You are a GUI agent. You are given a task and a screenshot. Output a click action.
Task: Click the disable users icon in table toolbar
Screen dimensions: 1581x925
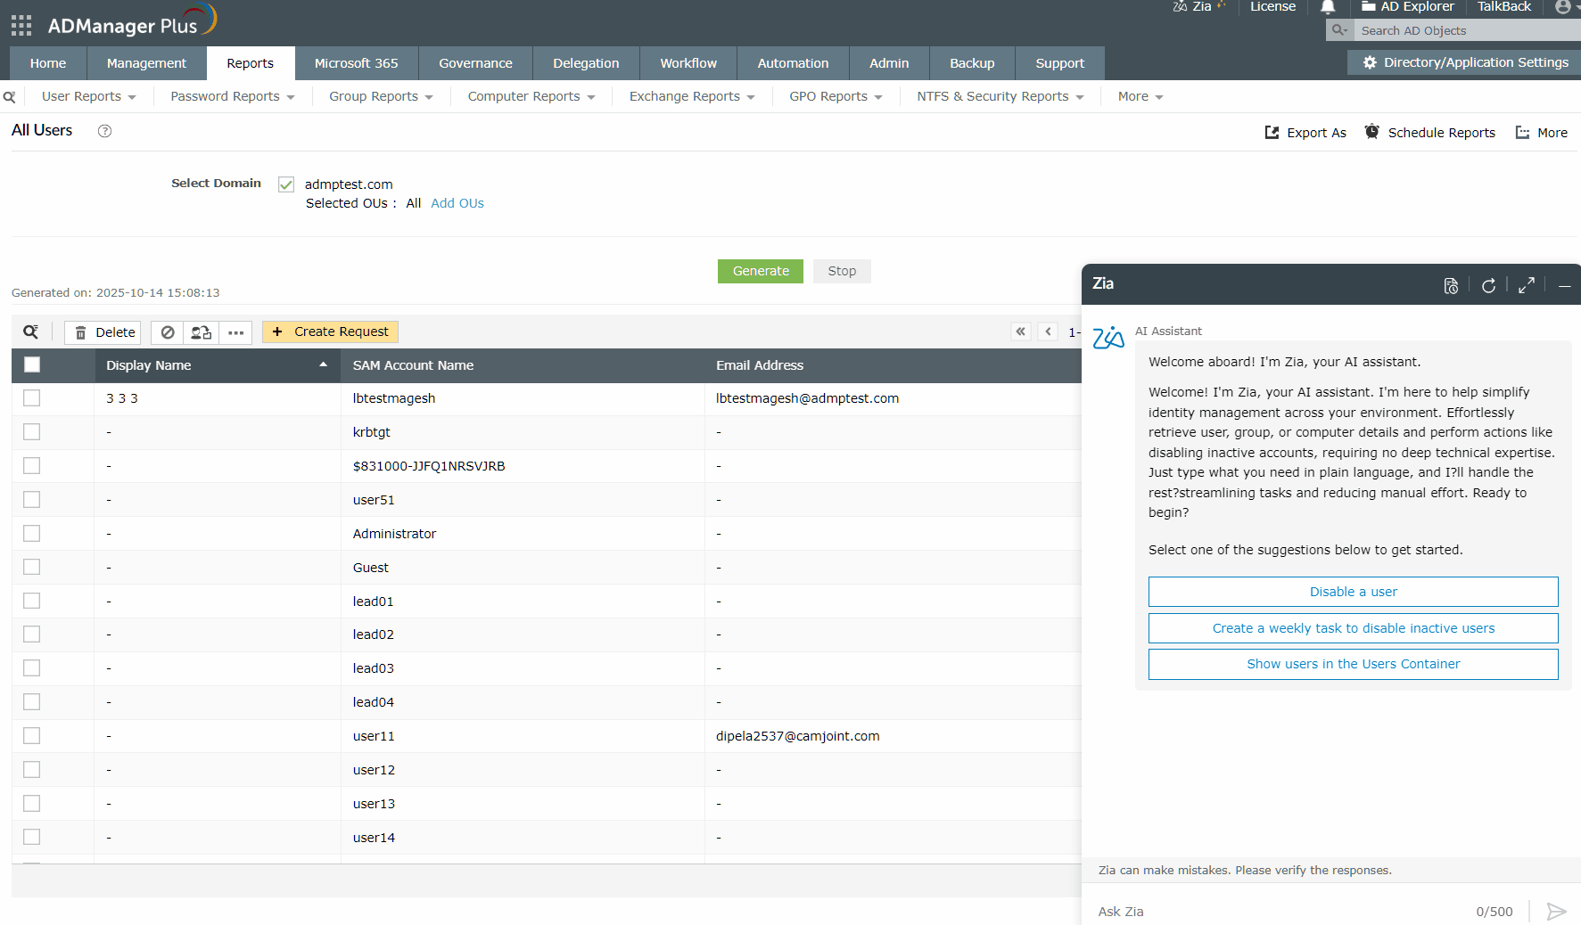click(168, 332)
